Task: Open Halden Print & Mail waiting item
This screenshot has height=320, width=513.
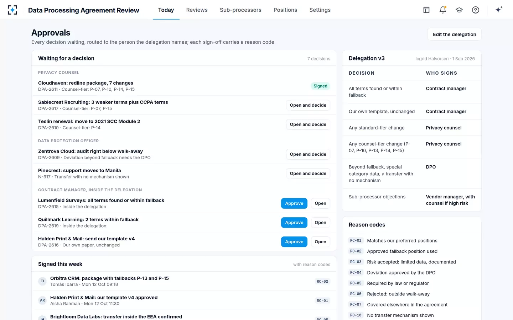Action: [320, 242]
